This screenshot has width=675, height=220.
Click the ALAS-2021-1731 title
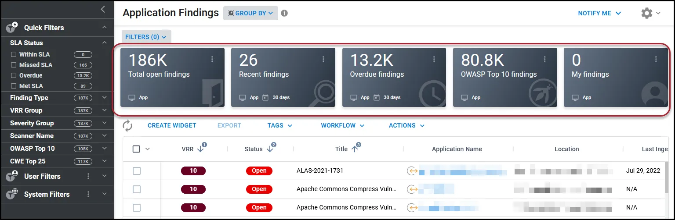320,171
